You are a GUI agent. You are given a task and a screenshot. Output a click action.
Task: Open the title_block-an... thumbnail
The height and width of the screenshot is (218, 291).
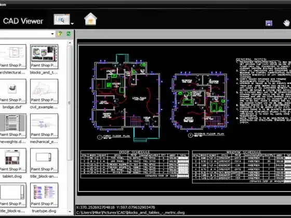pos(44,160)
